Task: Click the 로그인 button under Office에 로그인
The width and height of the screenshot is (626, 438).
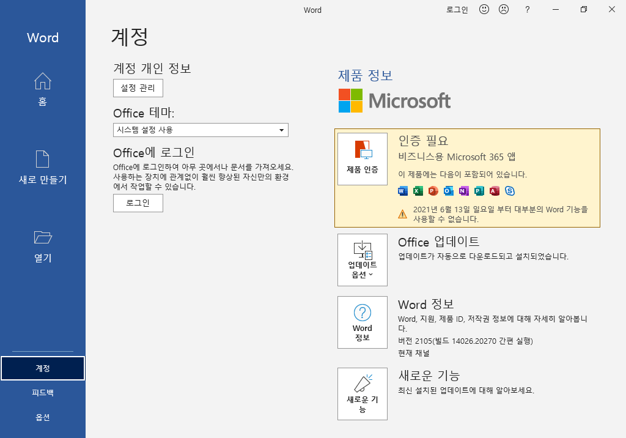Action: point(138,203)
